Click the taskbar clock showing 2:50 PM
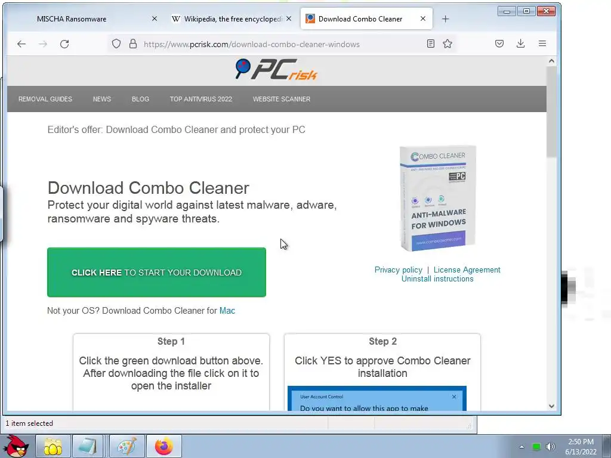Screen dimensions: 611x458 (x=581, y=447)
